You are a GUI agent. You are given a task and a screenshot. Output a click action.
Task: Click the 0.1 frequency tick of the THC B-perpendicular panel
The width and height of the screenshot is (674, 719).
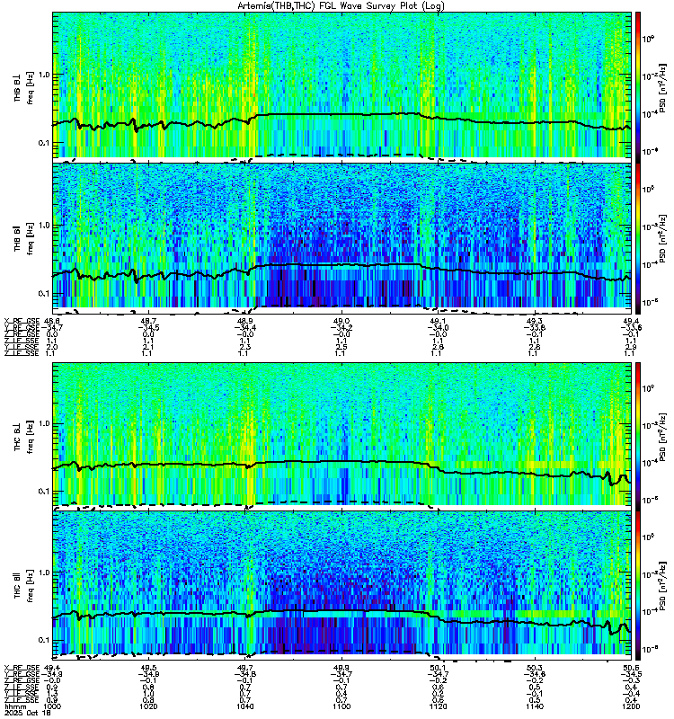click(x=44, y=491)
